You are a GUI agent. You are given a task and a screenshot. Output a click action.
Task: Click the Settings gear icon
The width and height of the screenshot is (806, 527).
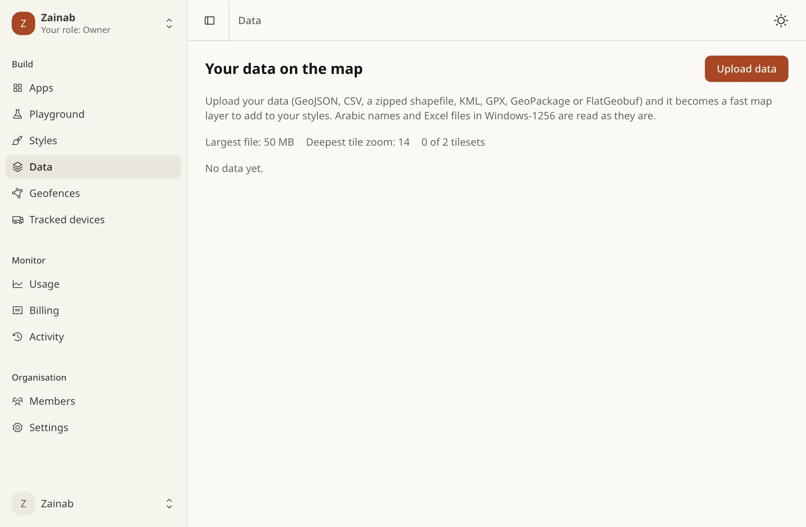[18, 427]
